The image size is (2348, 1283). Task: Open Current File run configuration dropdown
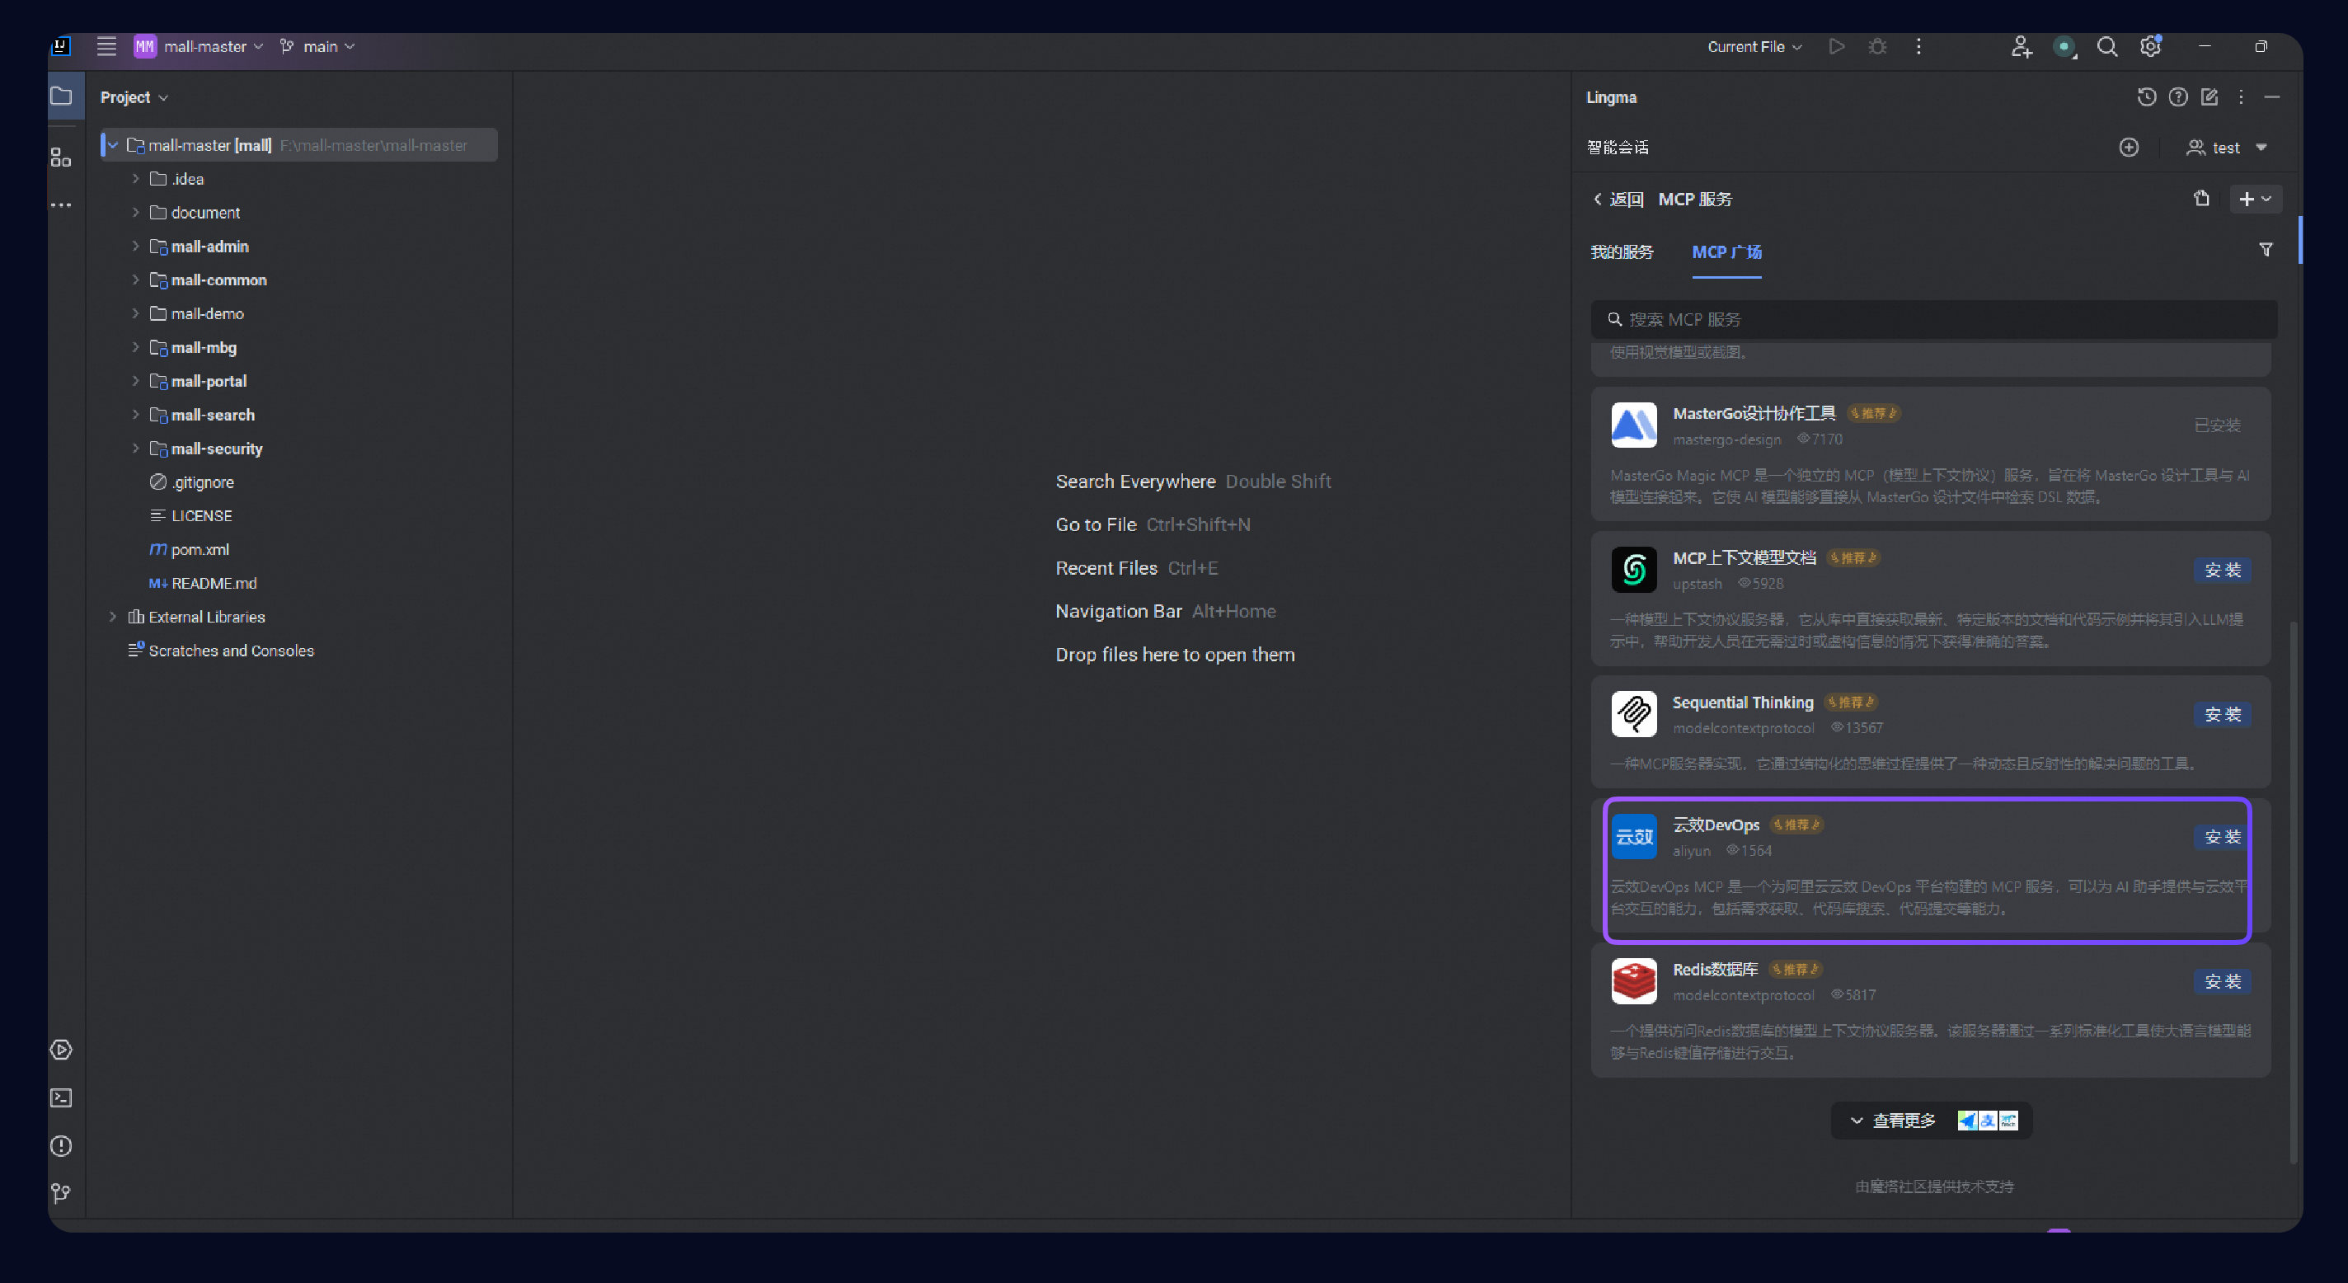click(x=1754, y=46)
